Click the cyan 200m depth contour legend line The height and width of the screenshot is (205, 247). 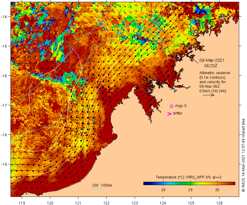(x=97, y=188)
